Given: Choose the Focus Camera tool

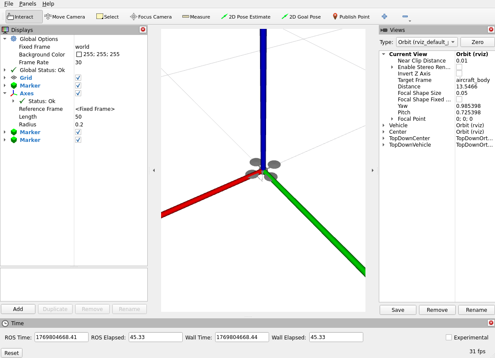Looking at the screenshot, I should [x=151, y=17].
